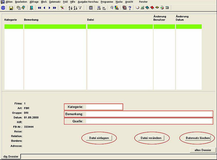Focus the Kategorie input field
Screen dimensions: 217x160
[104, 107]
